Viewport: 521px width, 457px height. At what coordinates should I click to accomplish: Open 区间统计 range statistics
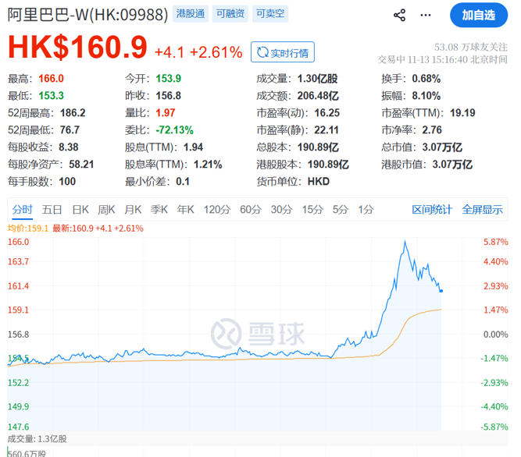[x=432, y=209]
